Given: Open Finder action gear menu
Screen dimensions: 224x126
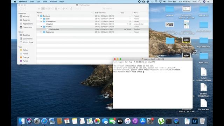Looking at the screenshot, I should coord(64,8).
